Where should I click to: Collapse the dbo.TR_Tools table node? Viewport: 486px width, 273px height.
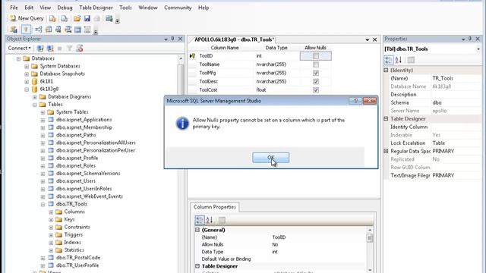point(43,204)
